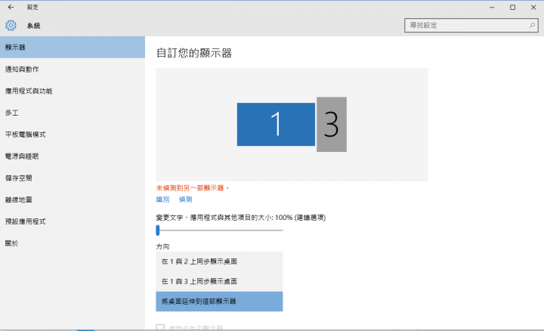Open 離線地圖 settings

click(73, 200)
